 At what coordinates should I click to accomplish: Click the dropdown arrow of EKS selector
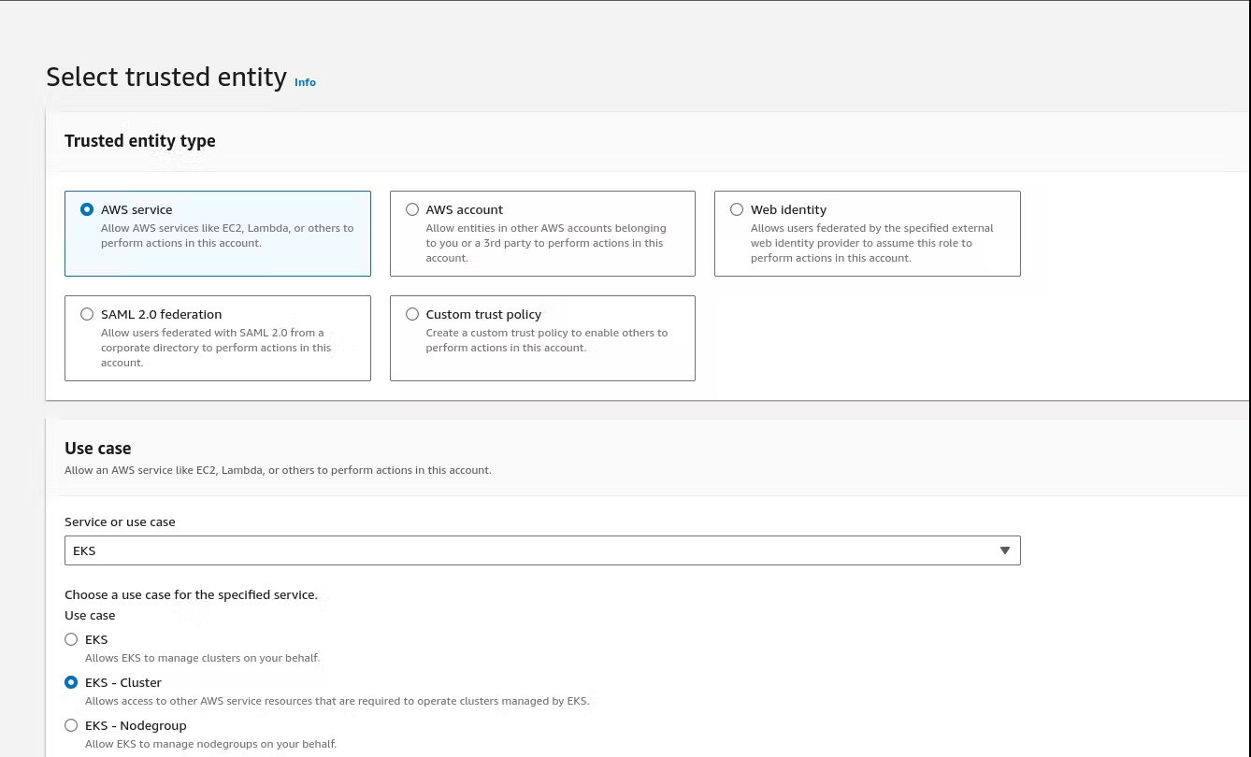[x=1005, y=550]
